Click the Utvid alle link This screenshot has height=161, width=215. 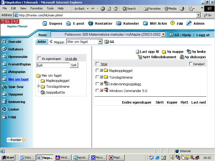[x=71, y=59]
